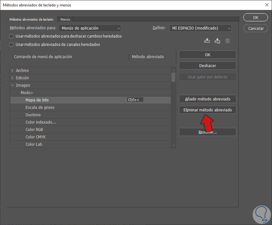Click the list scrollbar down arrow
The height and width of the screenshot is (225, 272).
[173, 145]
